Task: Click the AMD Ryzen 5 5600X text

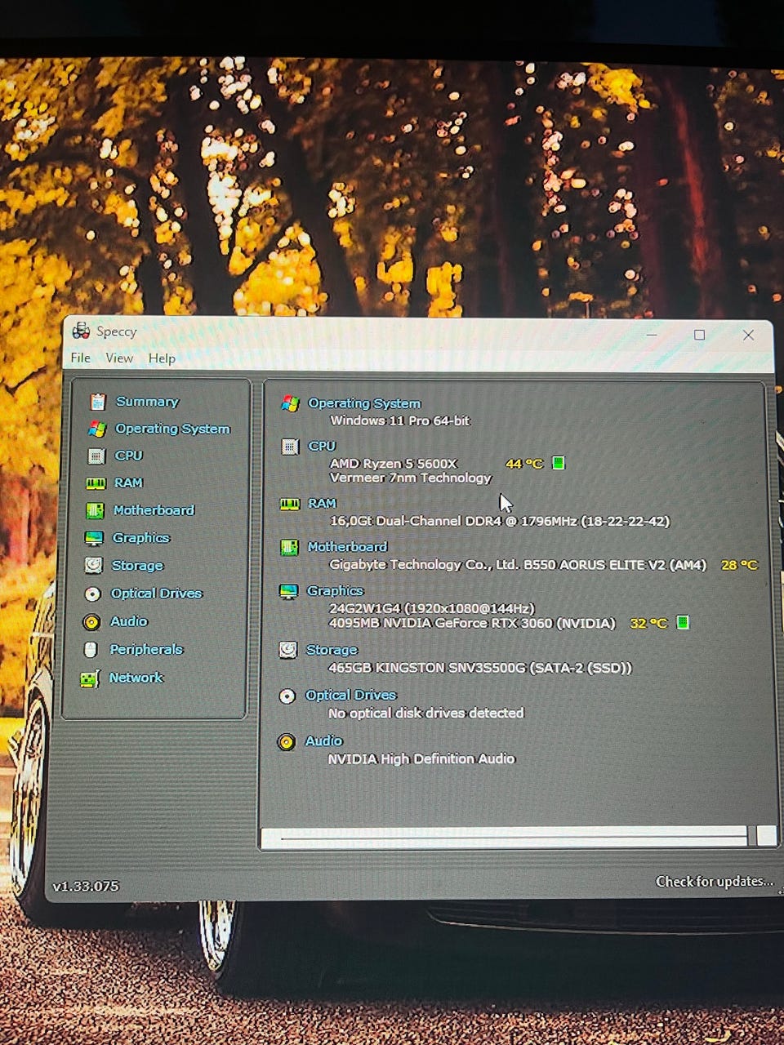Action: (x=393, y=464)
